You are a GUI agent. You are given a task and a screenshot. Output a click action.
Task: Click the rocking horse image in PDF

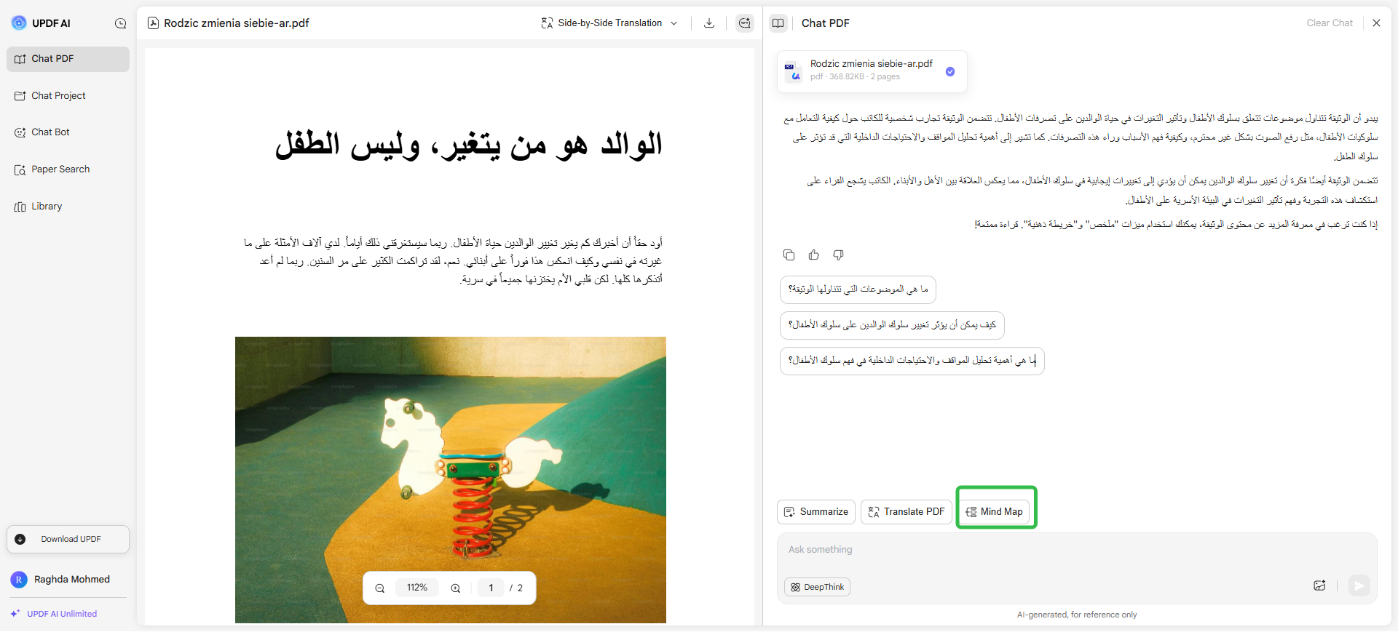(450, 479)
